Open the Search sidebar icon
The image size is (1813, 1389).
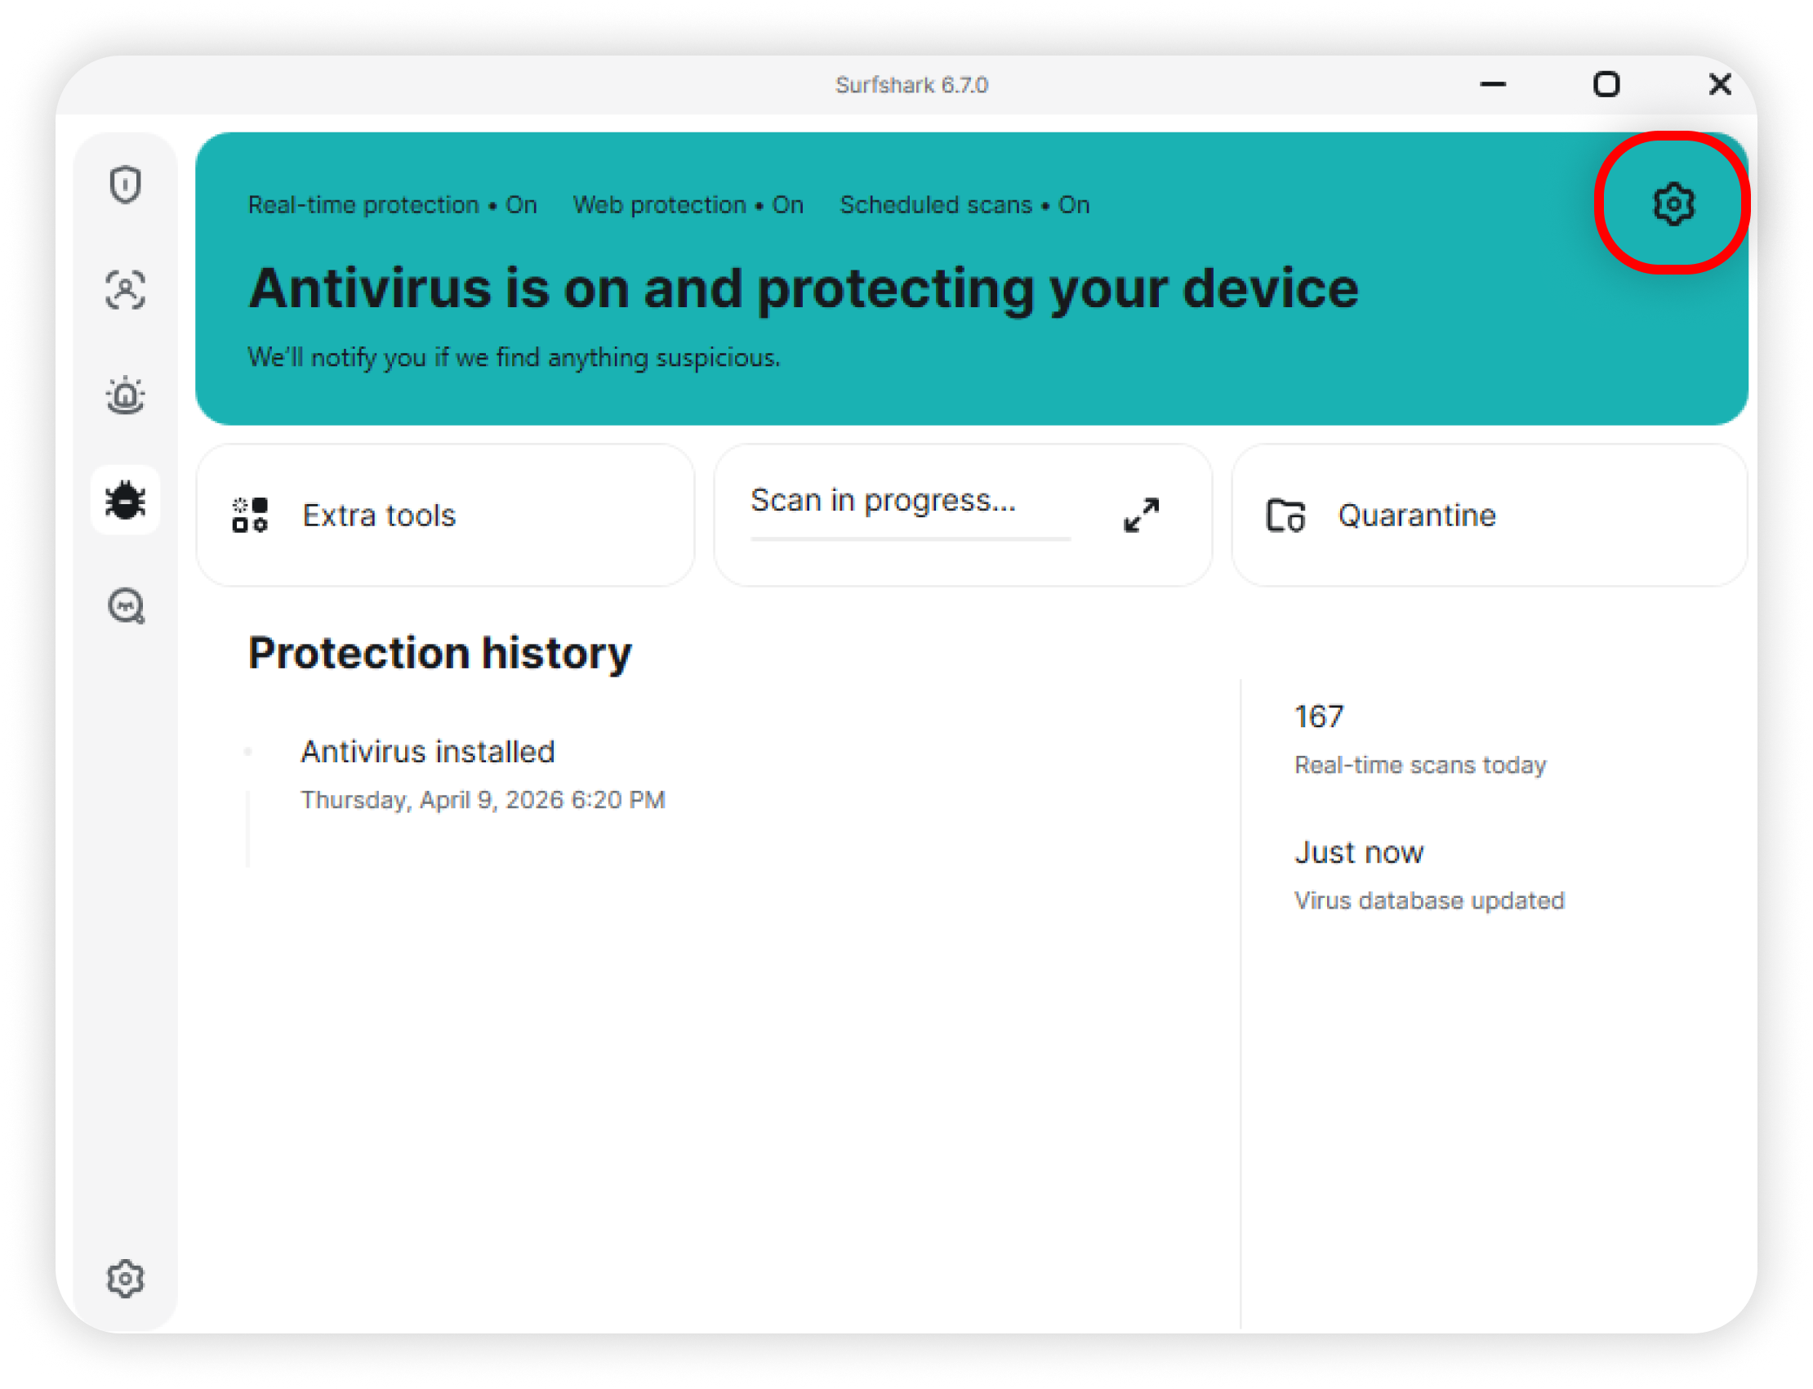point(127,606)
